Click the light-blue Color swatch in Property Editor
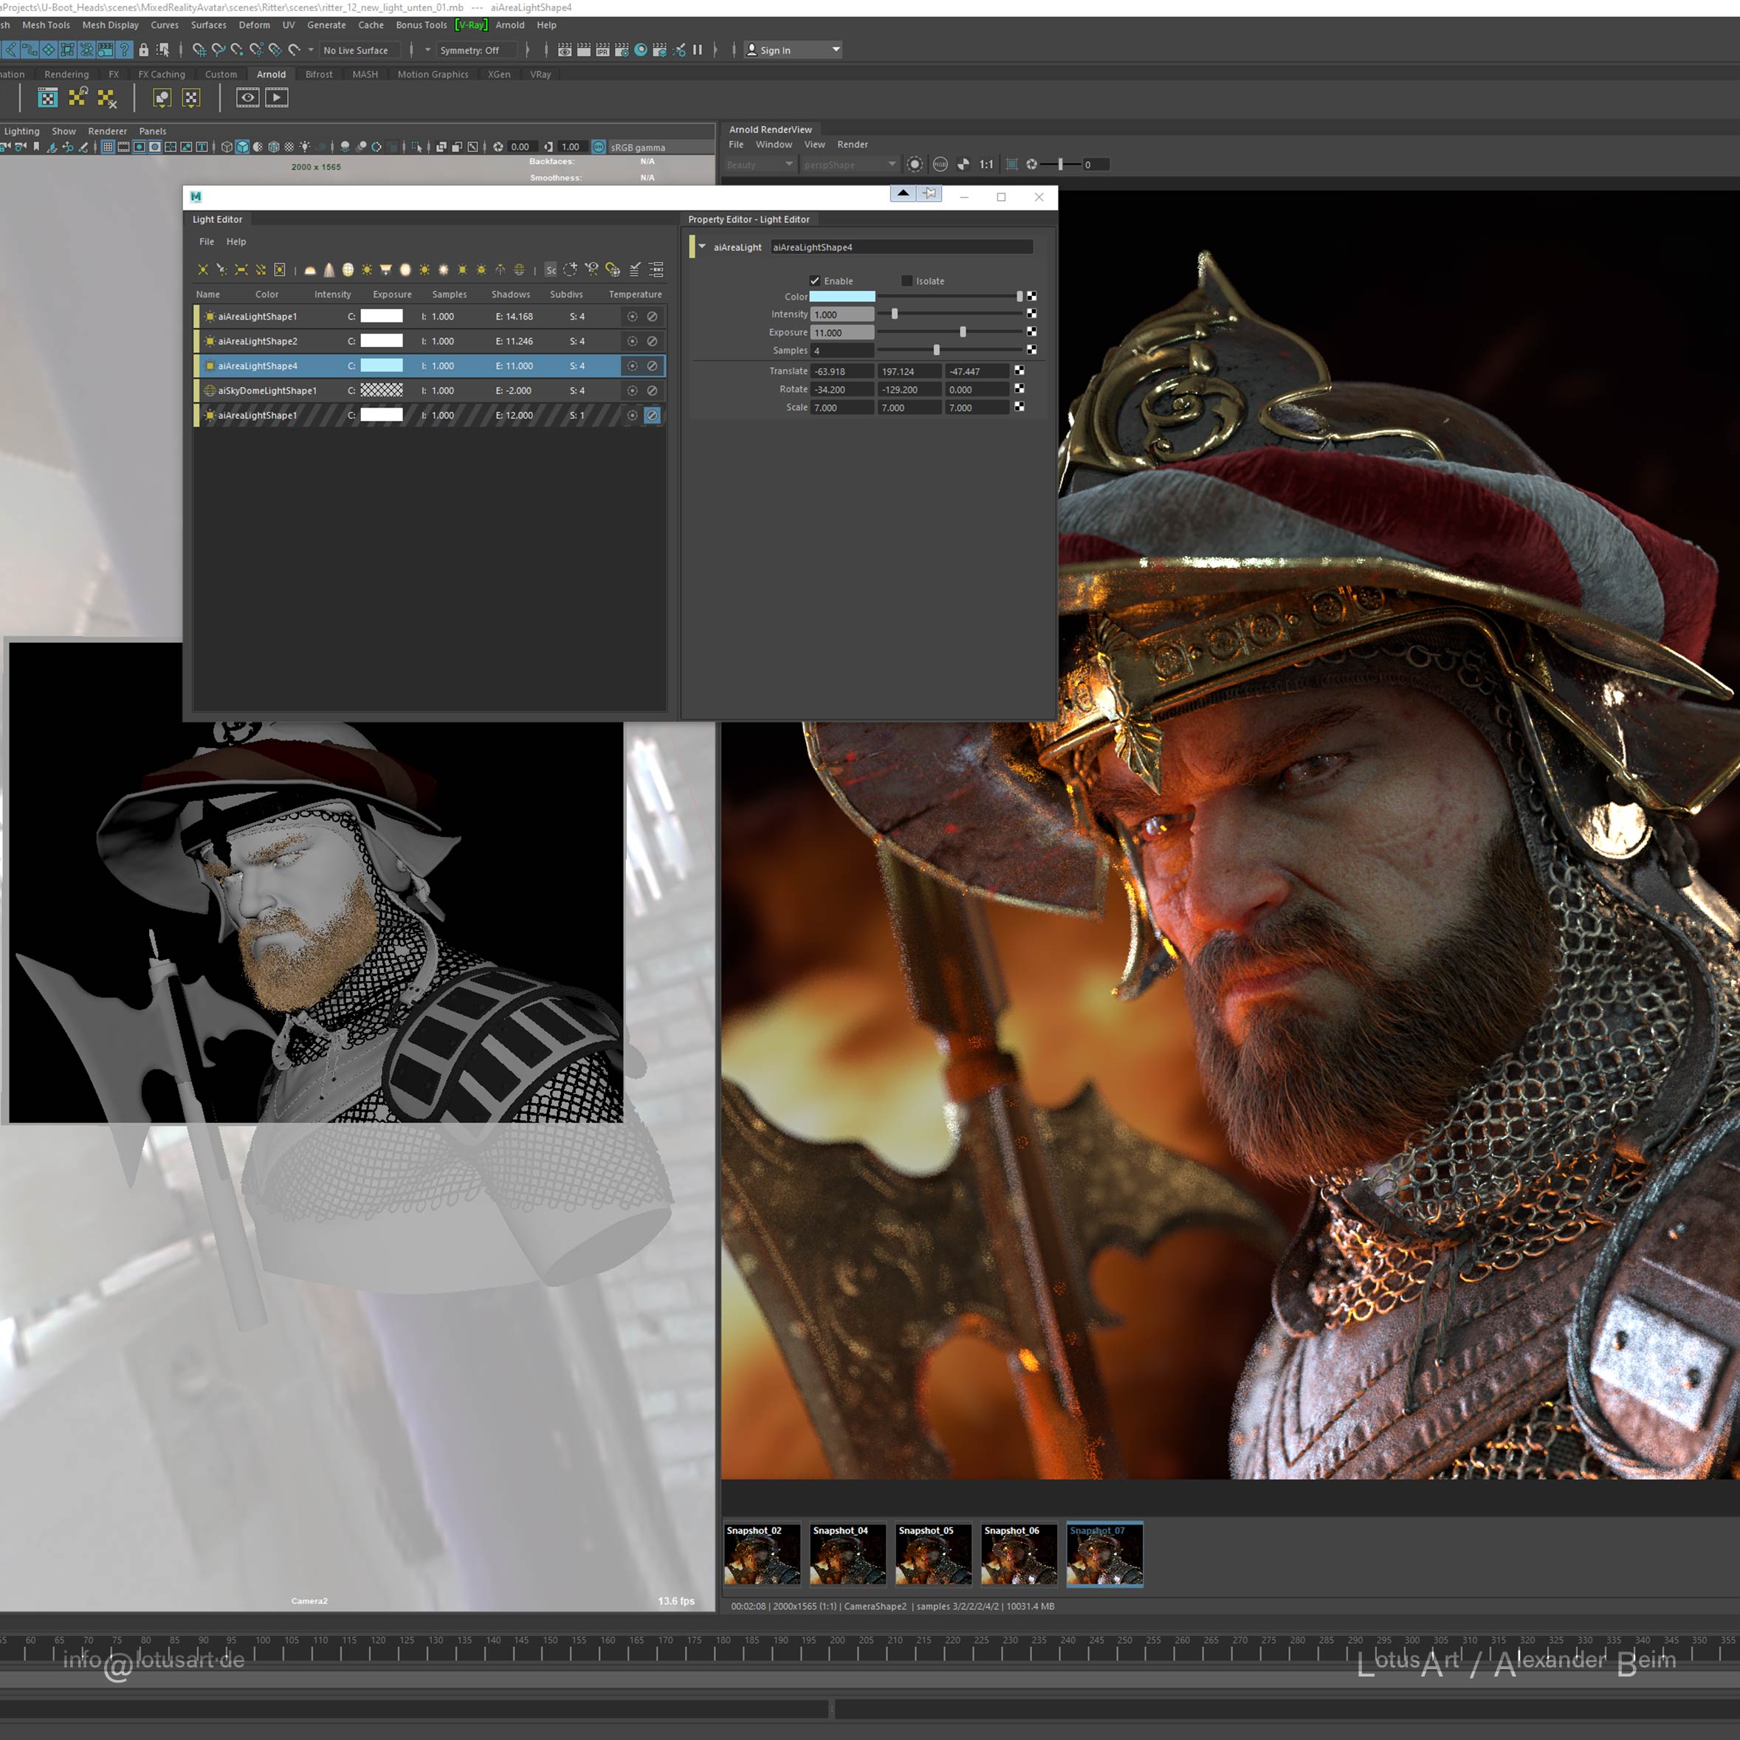This screenshot has width=1740, height=1740. point(842,296)
